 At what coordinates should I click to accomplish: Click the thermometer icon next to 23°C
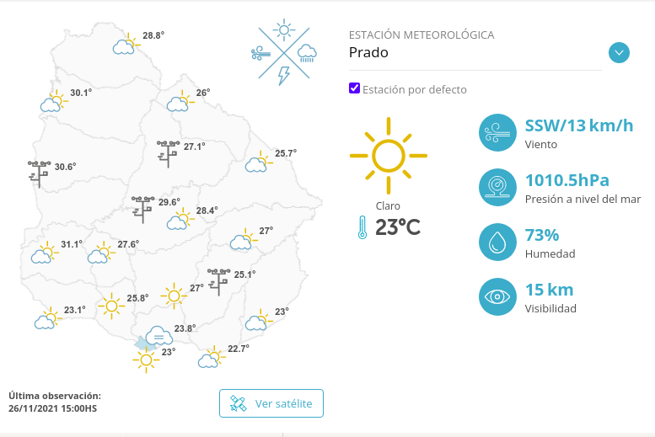point(362,227)
